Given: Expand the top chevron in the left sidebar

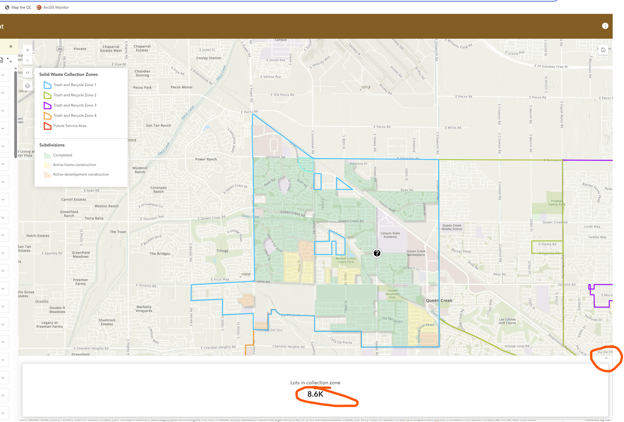Looking at the screenshot, I should click(3, 75).
